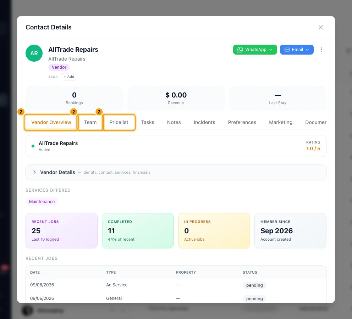Viewport: 352px width, 319px height.
Task: Add a new tag with + Add
Action: (x=69, y=77)
